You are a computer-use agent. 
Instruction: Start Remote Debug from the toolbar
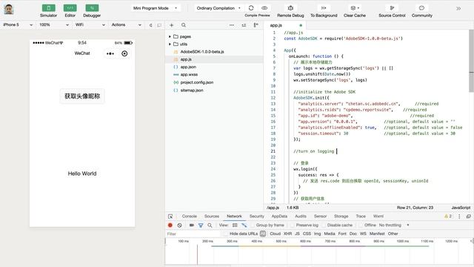pyautogui.click(x=290, y=8)
